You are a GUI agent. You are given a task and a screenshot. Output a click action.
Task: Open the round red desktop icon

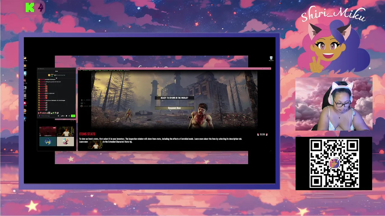pos(25,103)
